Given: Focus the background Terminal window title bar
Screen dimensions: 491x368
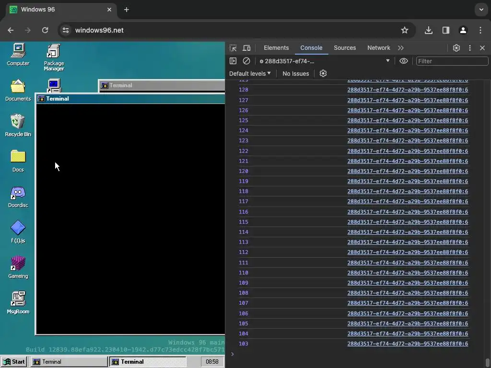Looking at the screenshot, I should (x=162, y=85).
